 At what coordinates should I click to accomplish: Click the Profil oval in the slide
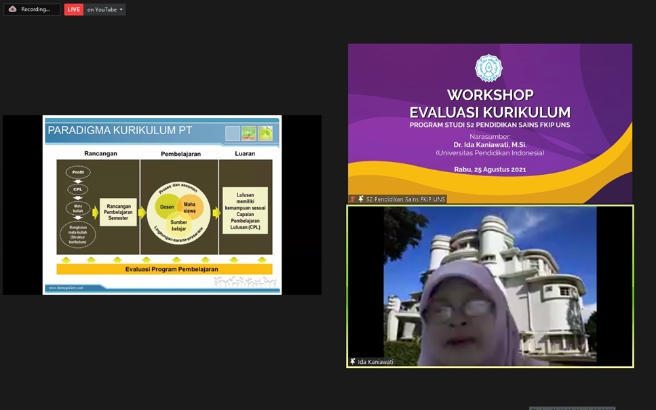click(78, 172)
